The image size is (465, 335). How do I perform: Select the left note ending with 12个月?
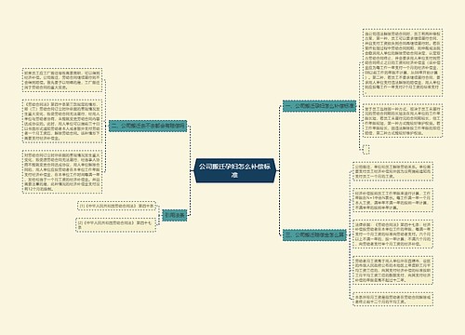[x=62, y=171]
